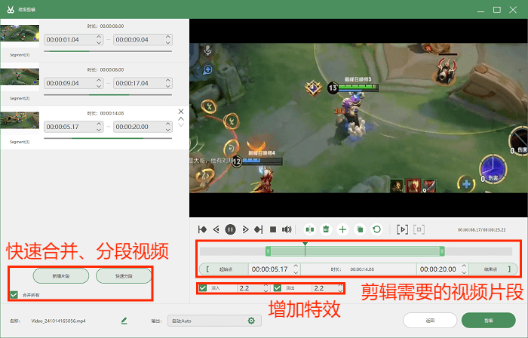Screen dimensions: 528x338
Task: Toggle the merge all segments checkbox
Action: coord(14,294)
